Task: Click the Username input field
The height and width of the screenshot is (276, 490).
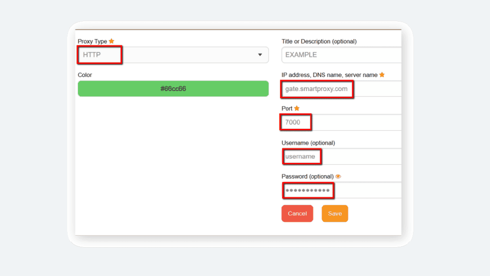Action: (x=342, y=156)
